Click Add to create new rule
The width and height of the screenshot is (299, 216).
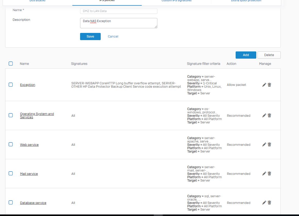click(246, 55)
